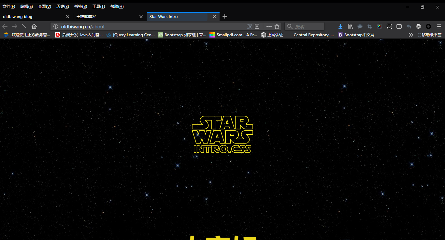Open the 查看(V) menu
The image size is (445, 240).
44,7
